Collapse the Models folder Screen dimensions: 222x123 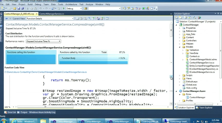point(180,47)
